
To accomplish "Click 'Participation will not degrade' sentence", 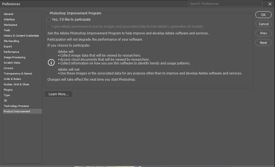I will tap(95, 39).
